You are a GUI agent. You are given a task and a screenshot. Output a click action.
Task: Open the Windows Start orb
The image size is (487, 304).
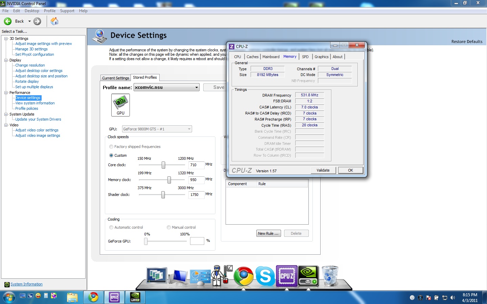(x=9, y=297)
